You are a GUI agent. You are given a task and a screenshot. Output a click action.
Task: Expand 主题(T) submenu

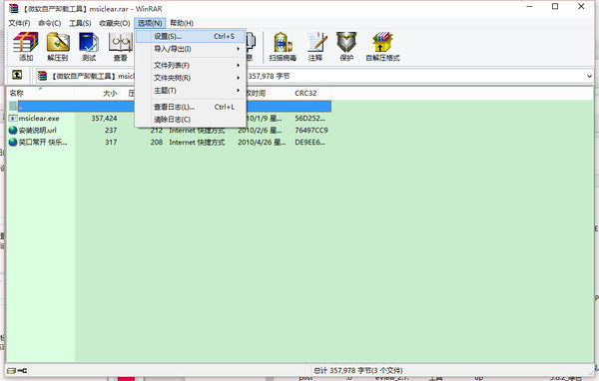[x=191, y=91]
